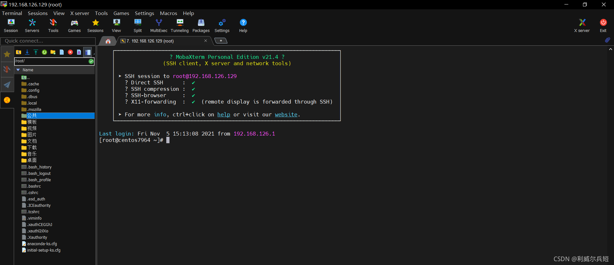Open the Sessions star toolbar button
614x265 pixels.
[x=95, y=25]
